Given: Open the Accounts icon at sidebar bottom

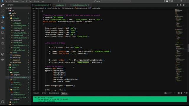Looking at the screenshot, I should pyautogui.click(x=3, y=102).
